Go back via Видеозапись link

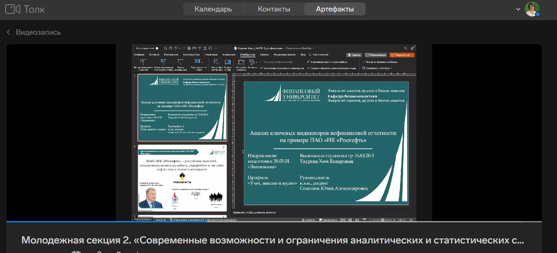click(x=34, y=32)
